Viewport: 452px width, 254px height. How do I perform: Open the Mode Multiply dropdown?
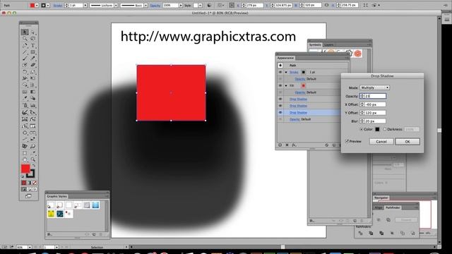[x=374, y=87]
